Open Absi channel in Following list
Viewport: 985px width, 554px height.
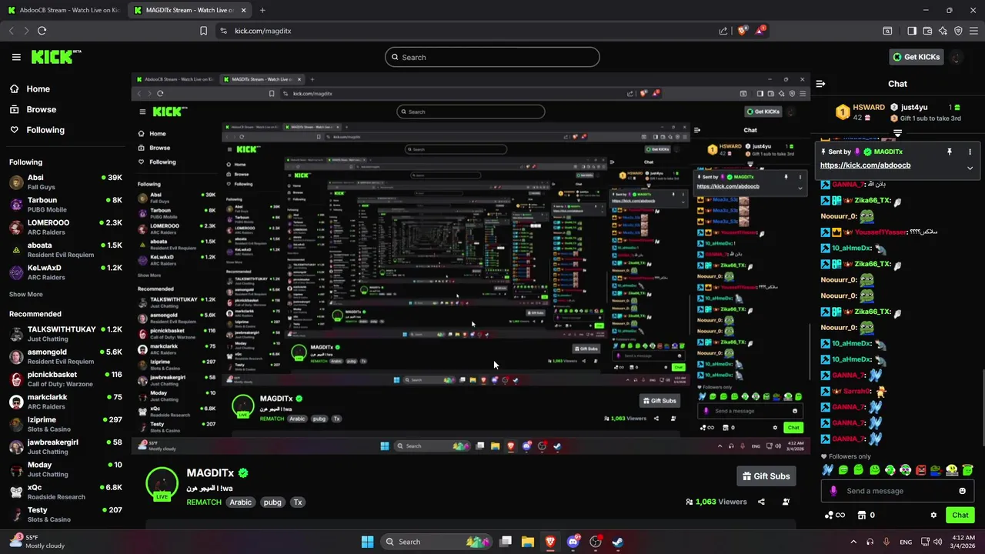tap(65, 182)
